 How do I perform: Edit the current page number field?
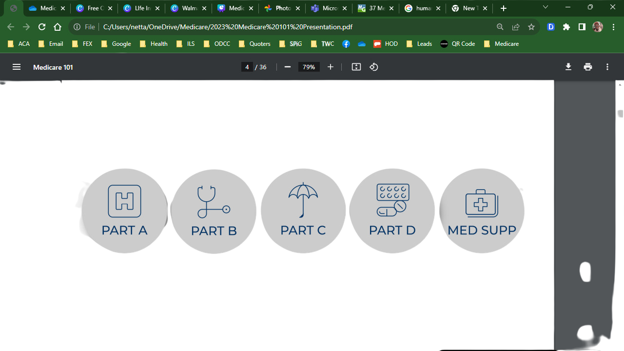pyautogui.click(x=247, y=67)
